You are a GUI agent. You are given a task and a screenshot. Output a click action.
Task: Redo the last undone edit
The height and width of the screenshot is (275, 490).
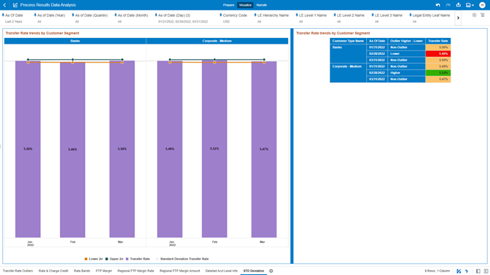pos(448,5)
